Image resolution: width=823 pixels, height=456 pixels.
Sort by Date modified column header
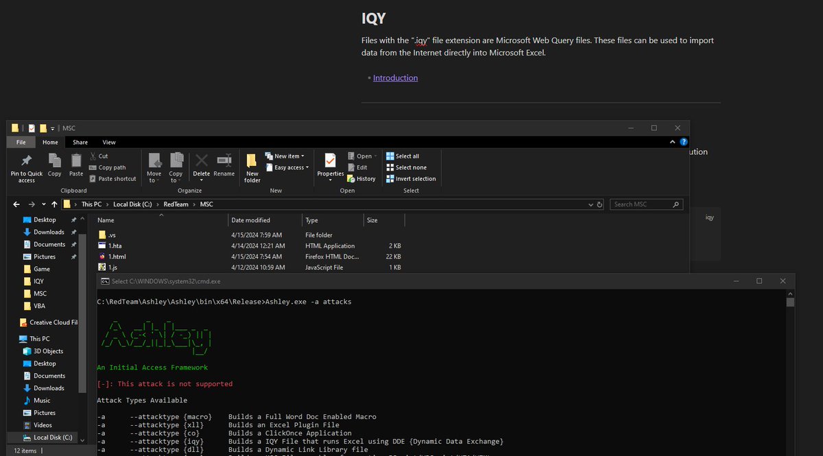tap(265, 220)
